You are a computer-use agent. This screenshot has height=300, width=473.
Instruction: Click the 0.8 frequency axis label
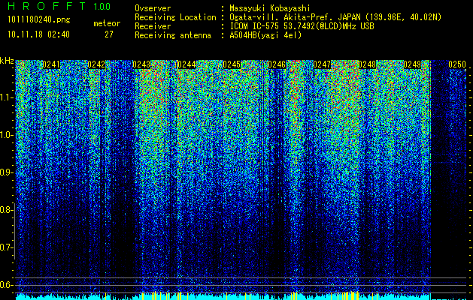pyautogui.click(x=7, y=210)
